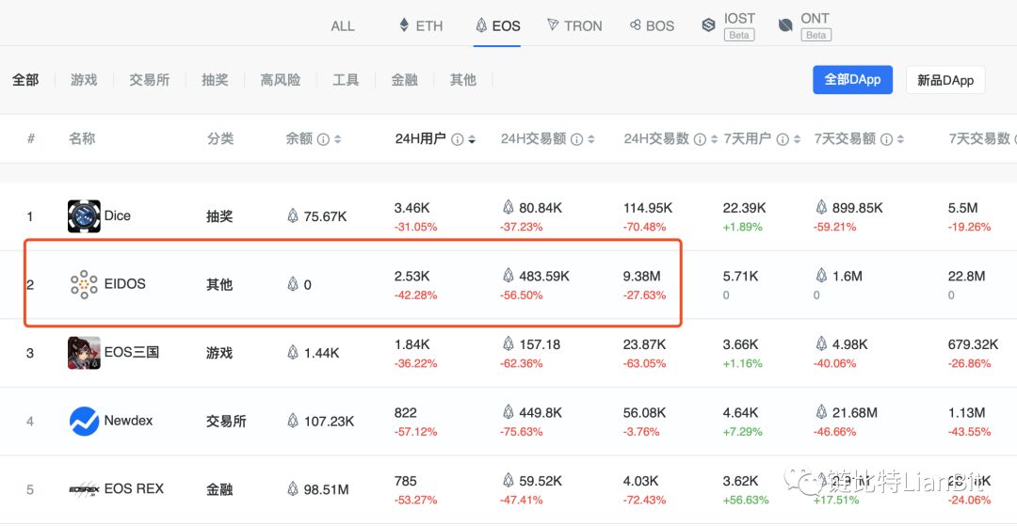
Task: Click the 新品DApp button
Action: (944, 80)
